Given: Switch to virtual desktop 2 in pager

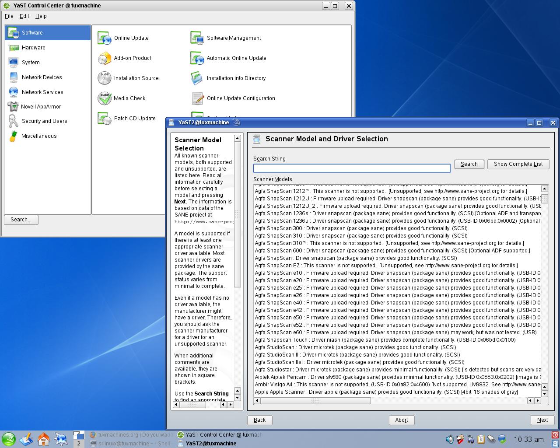Looking at the screenshot, I should (79, 443).
